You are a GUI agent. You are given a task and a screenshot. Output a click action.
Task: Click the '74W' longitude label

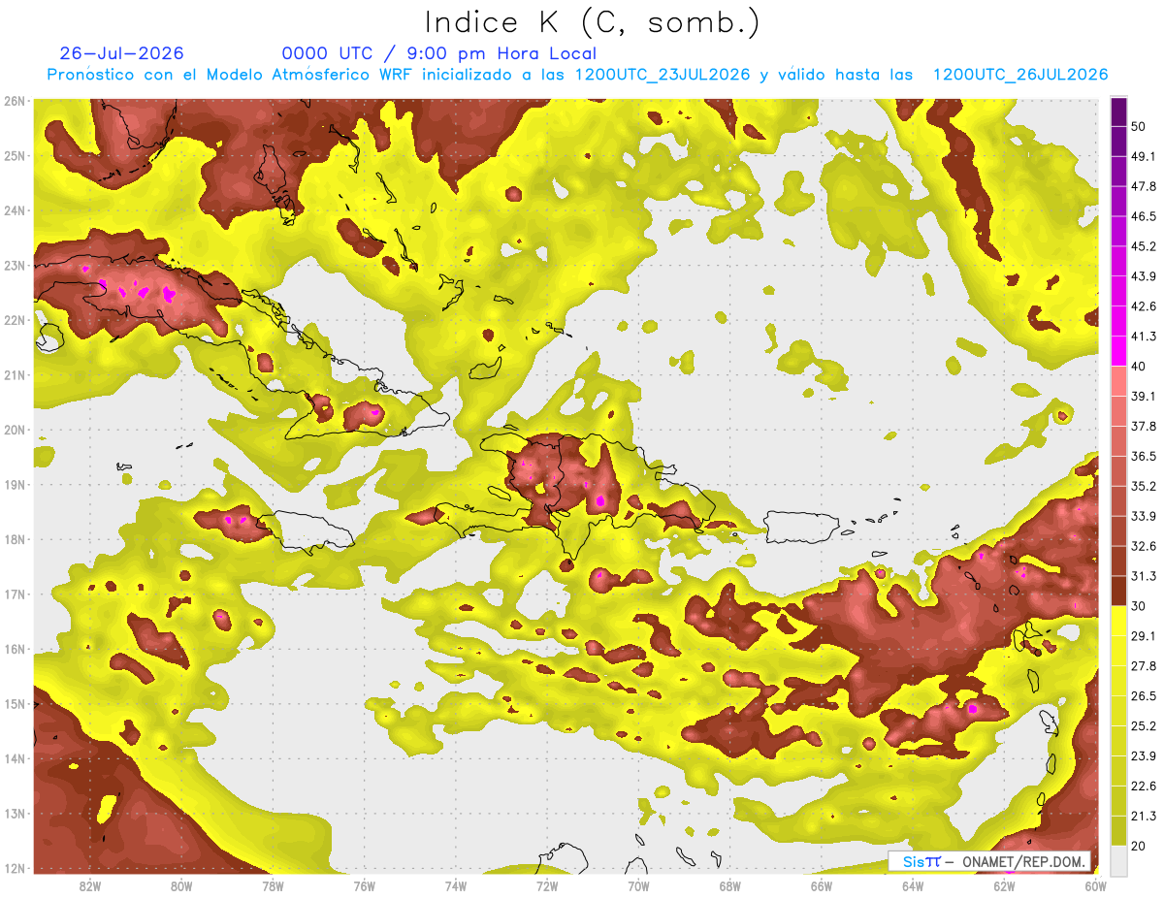point(456,885)
